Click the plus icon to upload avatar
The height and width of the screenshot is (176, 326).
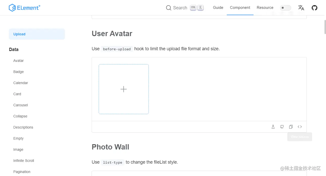[123, 89]
